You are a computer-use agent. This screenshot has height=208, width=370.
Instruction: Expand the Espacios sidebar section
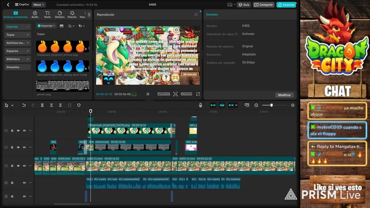pyautogui.click(x=18, y=51)
